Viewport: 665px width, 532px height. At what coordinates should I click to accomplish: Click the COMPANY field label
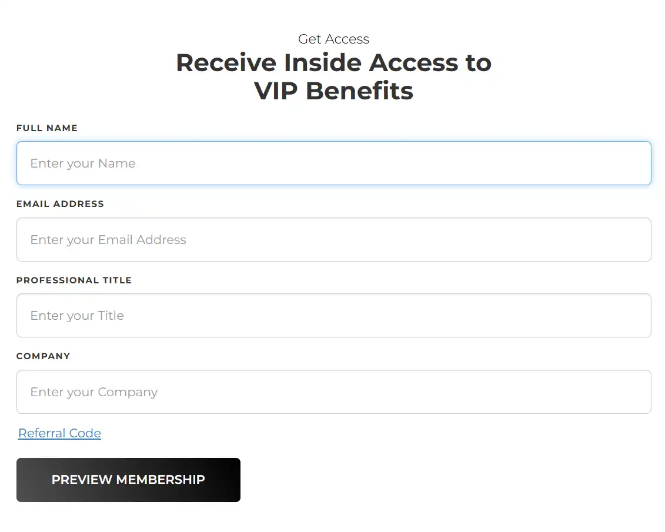pyautogui.click(x=43, y=356)
